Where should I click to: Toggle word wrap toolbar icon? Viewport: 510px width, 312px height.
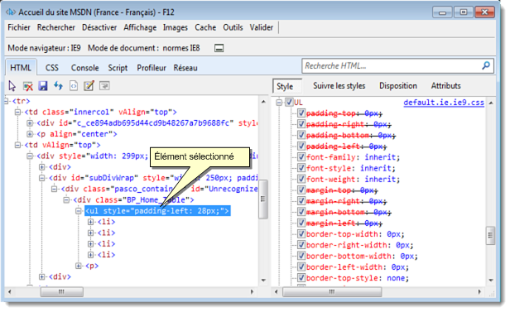(104, 86)
